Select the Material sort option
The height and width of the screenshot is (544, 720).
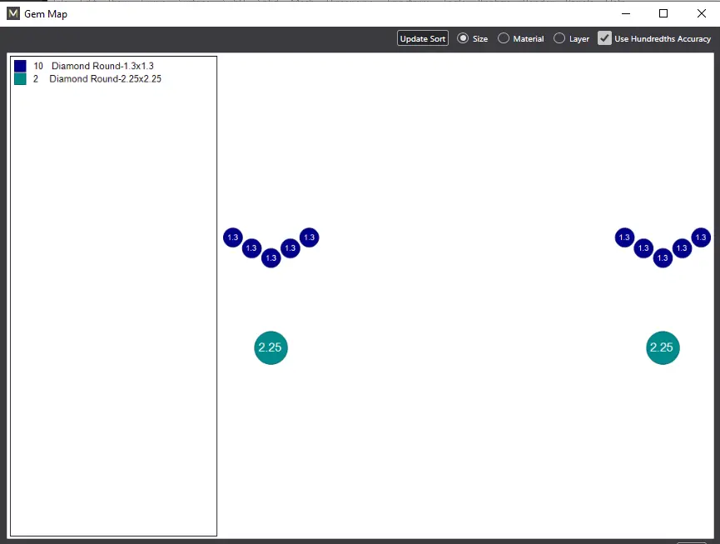pyautogui.click(x=504, y=38)
